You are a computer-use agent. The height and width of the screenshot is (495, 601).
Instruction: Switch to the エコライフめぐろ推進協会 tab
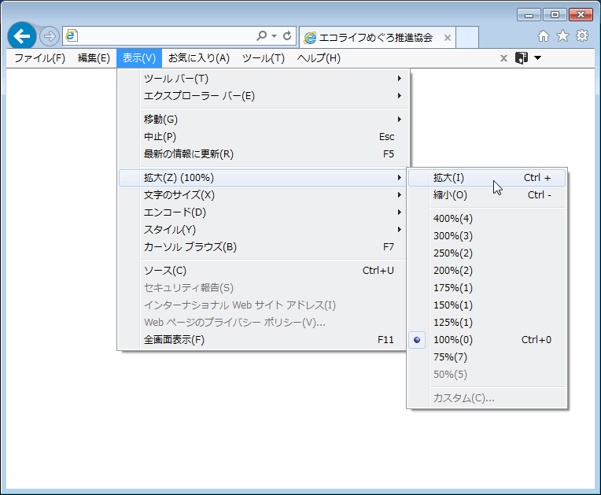(377, 38)
